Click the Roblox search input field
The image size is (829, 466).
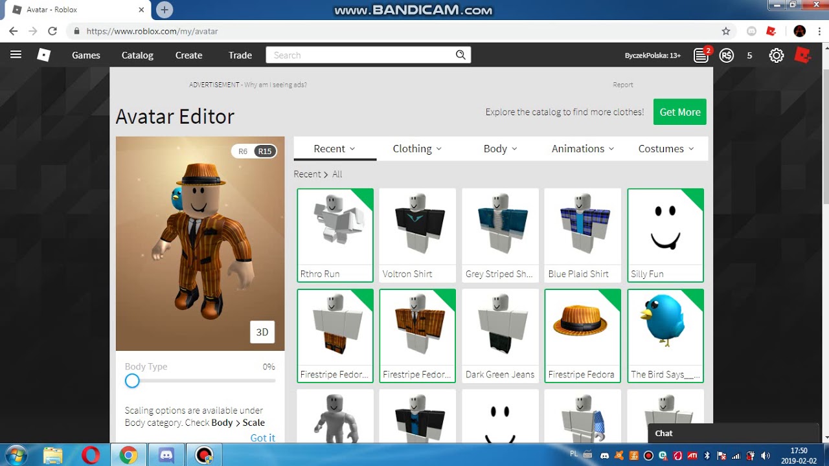[x=360, y=55]
